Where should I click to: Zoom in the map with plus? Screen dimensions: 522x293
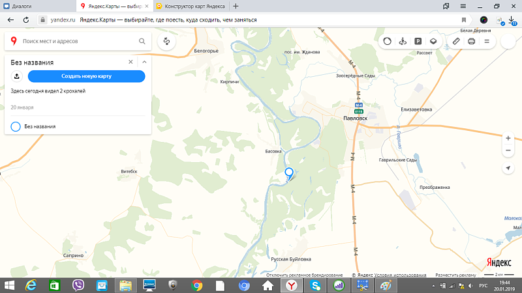(508, 138)
